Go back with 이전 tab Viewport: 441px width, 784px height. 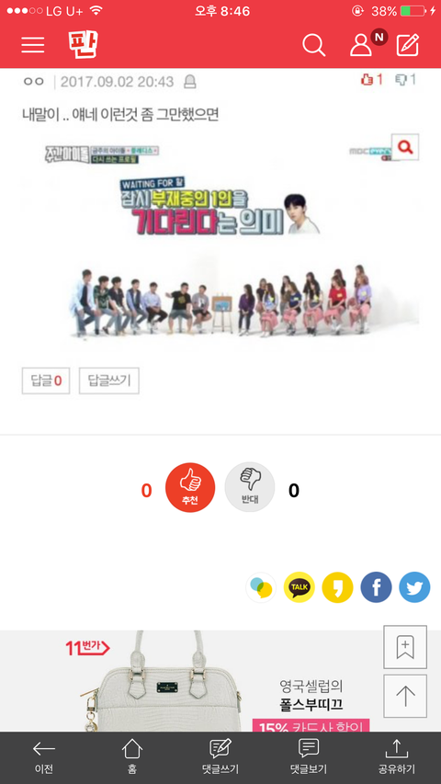point(44,757)
